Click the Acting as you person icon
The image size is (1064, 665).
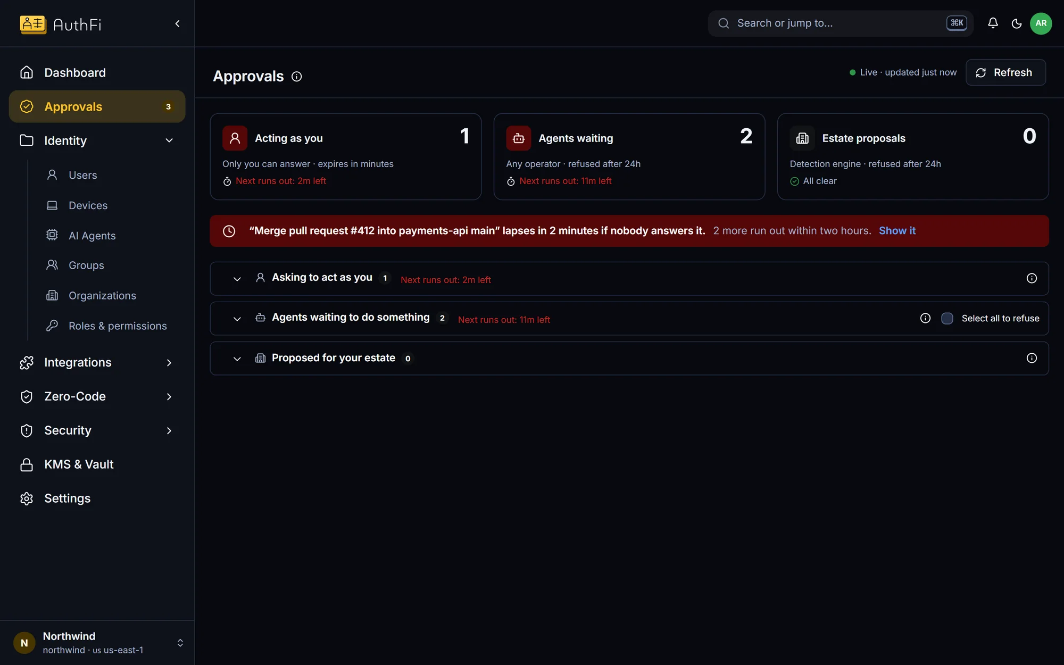pos(235,138)
